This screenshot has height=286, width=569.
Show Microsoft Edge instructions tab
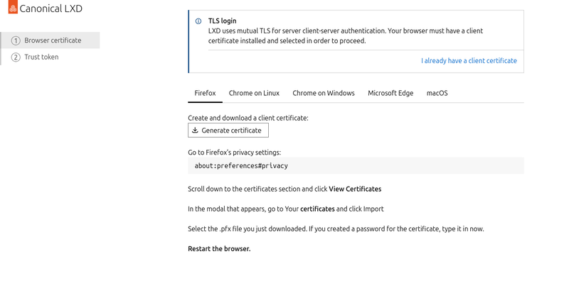click(x=390, y=93)
